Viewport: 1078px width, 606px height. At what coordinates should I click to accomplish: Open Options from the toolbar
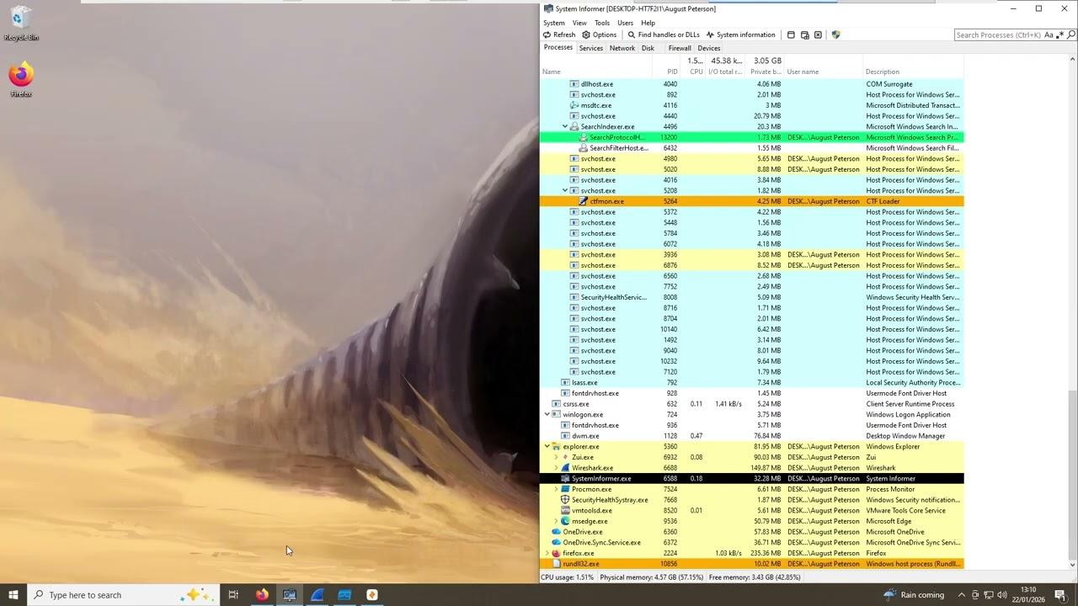599,35
